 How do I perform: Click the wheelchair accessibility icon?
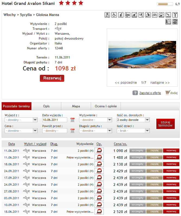(114, 15)
